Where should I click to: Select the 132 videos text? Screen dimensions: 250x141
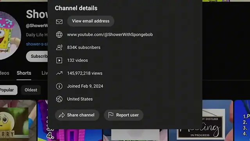point(77,60)
